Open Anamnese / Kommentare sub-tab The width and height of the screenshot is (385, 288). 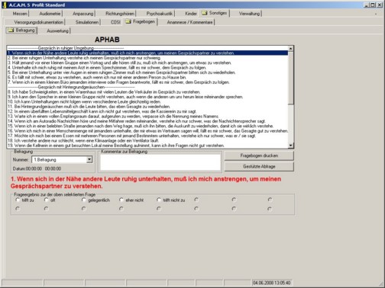click(x=189, y=22)
